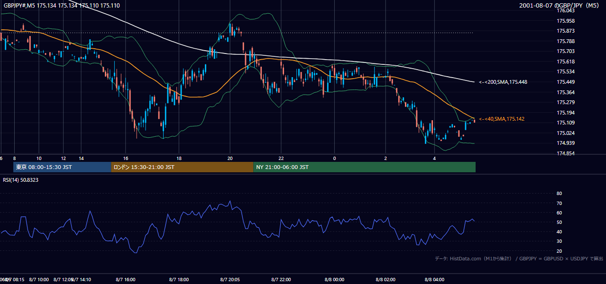Click price axis value 175.449
The height and width of the screenshot is (284, 606).
(x=566, y=82)
